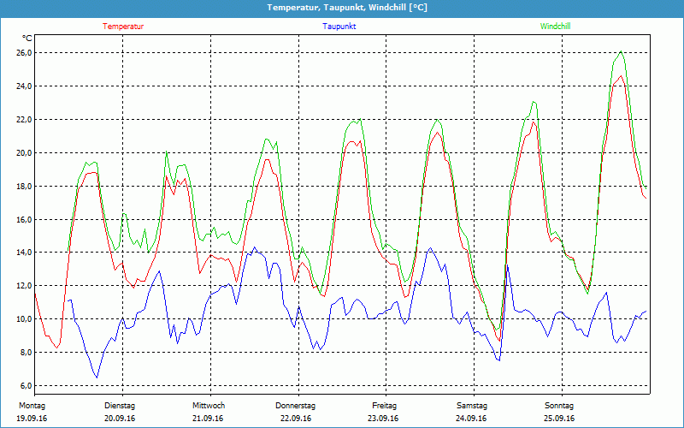The height and width of the screenshot is (428, 684).
Task: Click the 10,0 y-axis value
Action: 24,318
